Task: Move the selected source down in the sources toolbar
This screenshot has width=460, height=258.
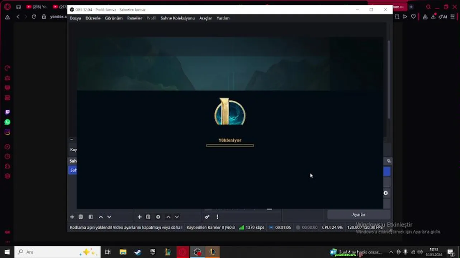Action: click(x=177, y=217)
